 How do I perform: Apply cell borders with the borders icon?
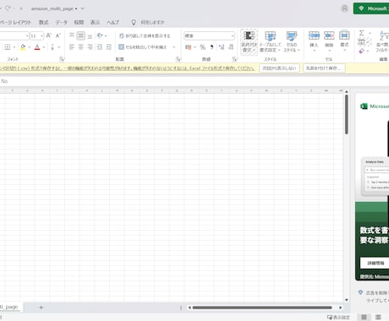pos(8,47)
